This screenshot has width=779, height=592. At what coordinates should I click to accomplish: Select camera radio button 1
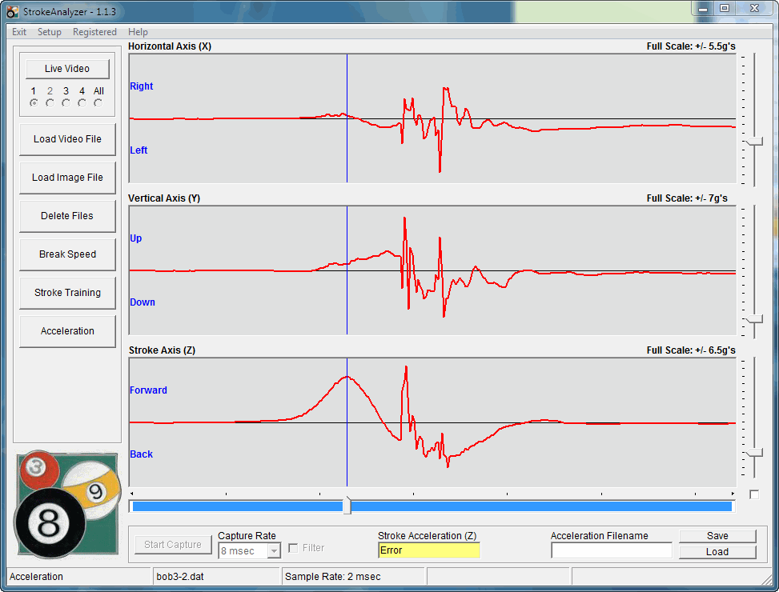click(x=34, y=103)
